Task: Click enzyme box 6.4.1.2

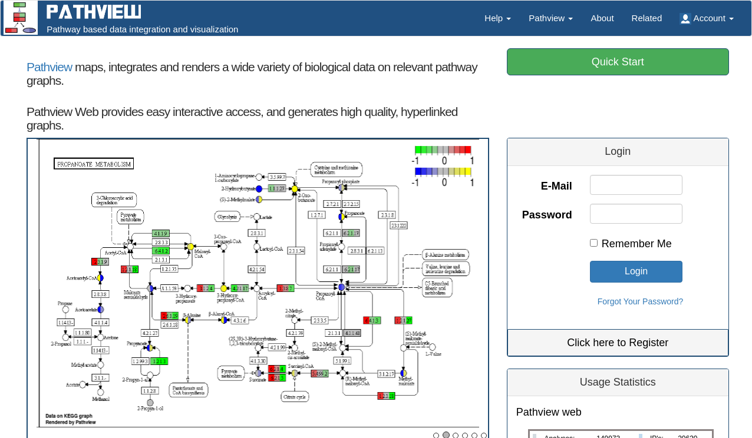Action: click(x=161, y=251)
